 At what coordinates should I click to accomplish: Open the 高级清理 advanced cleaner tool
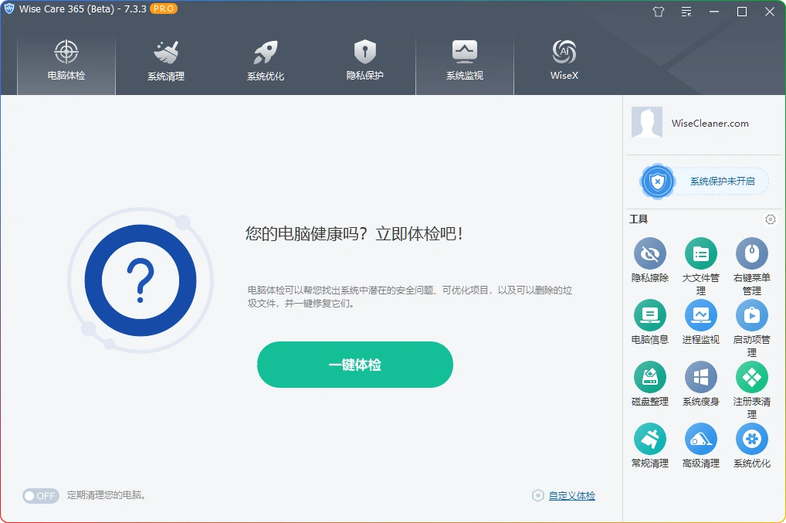click(x=700, y=440)
